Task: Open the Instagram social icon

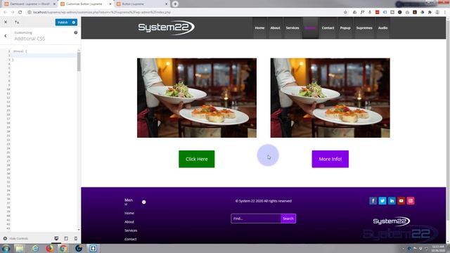Action: pyautogui.click(x=411, y=201)
